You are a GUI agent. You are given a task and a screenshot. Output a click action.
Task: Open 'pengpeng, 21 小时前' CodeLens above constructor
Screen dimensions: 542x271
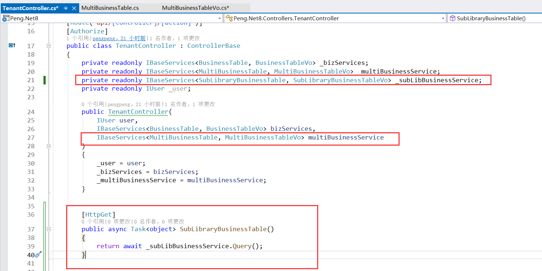click(134, 104)
